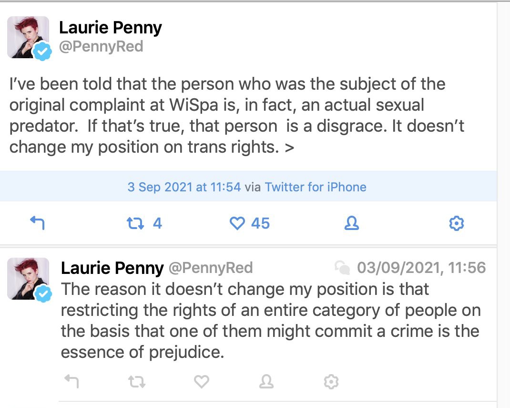Click the profile icon under the reply tweet
Image resolution: width=510 pixels, height=408 pixels.
coord(266,381)
